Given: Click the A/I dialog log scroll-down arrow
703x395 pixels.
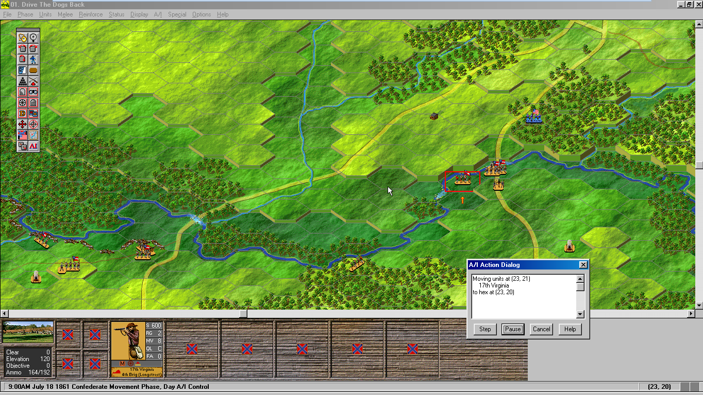Looking at the screenshot, I should (x=580, y=314).
